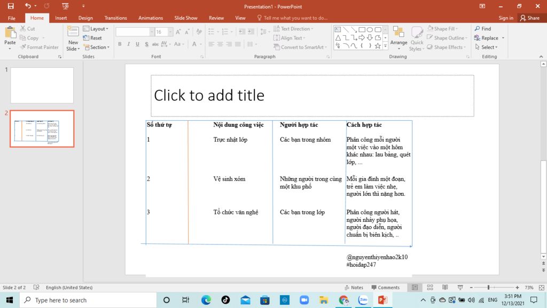
Task: Switch to the Slide Show tab
Action: 185,18
